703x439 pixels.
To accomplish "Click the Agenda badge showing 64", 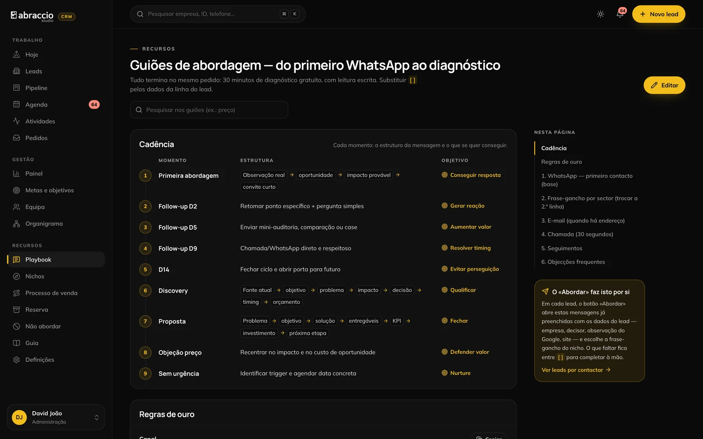I will [94, 104].
